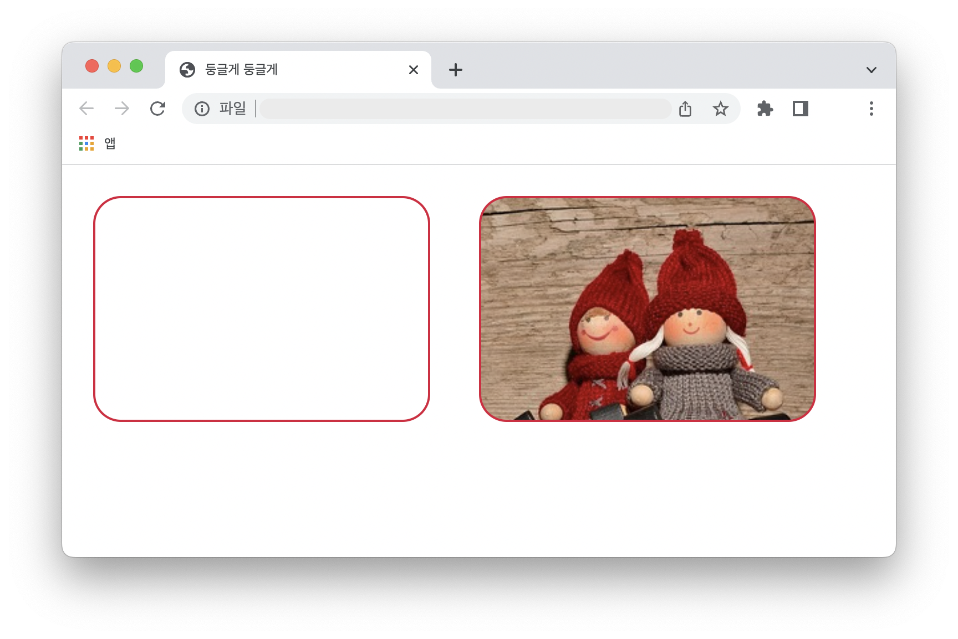Go back to the previous page
This screenshot has height=639, width=958.
(x=86, y=109)
